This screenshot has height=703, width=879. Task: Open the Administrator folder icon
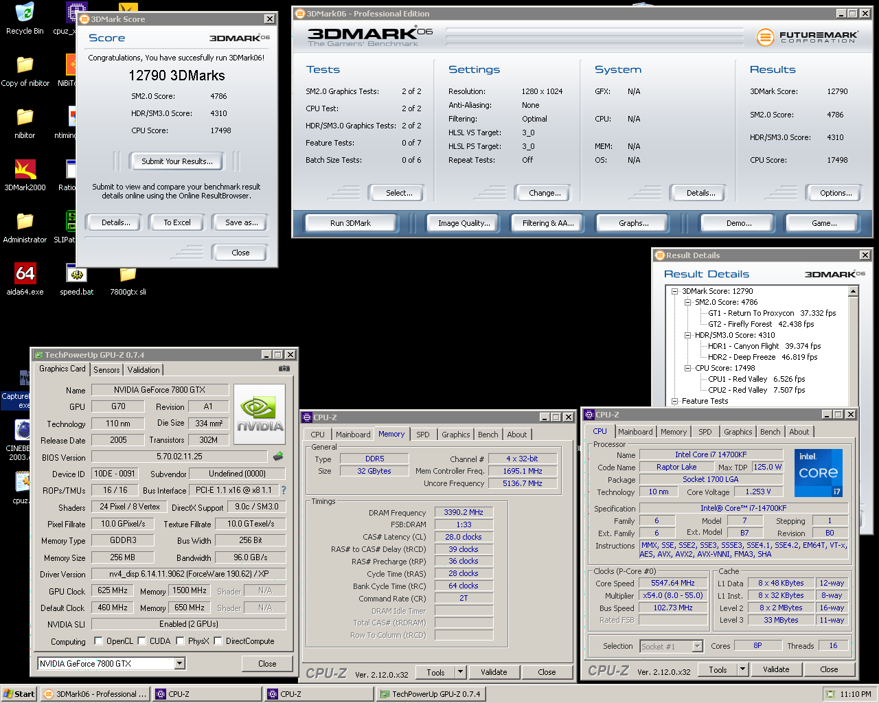[25, 227]
